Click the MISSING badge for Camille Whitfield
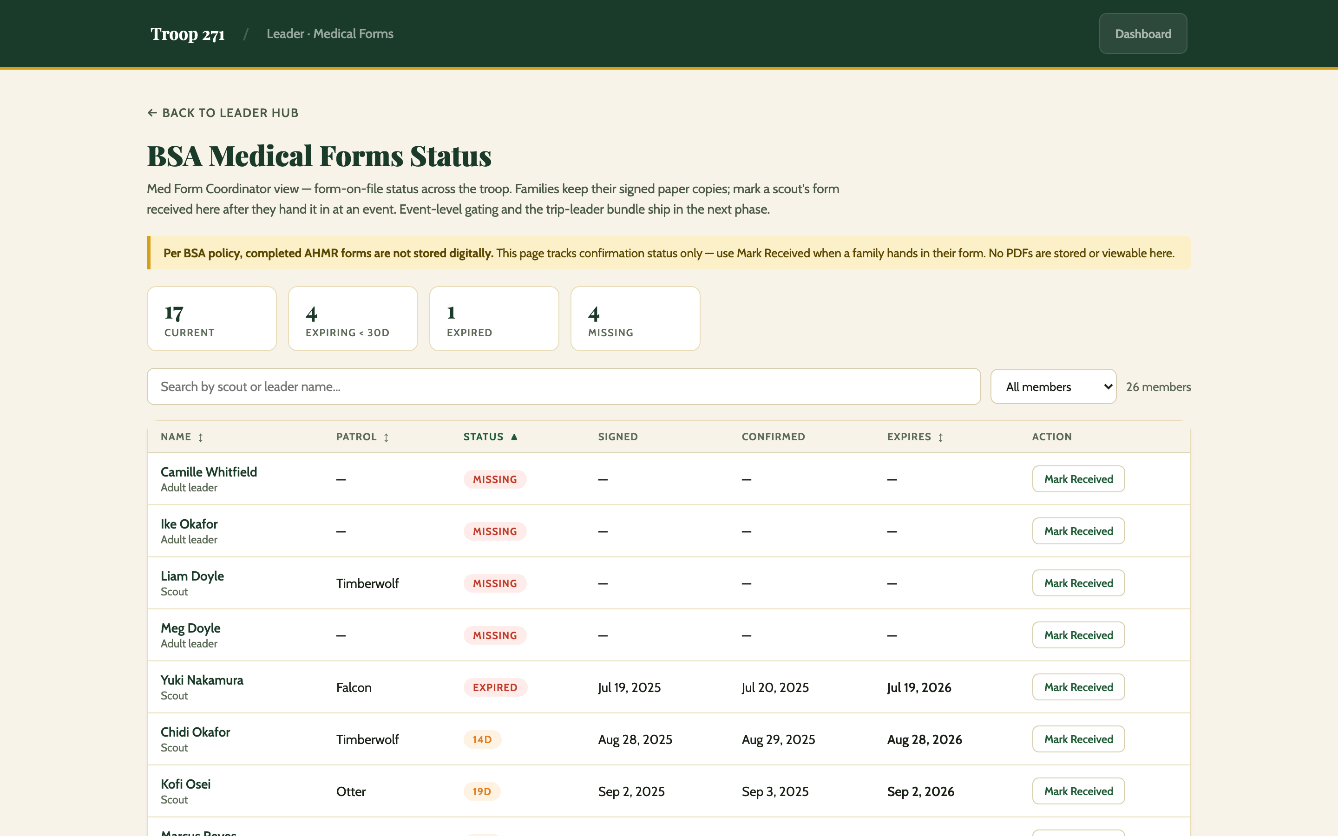Screen dimensions: 1338x836 point(495,479)
